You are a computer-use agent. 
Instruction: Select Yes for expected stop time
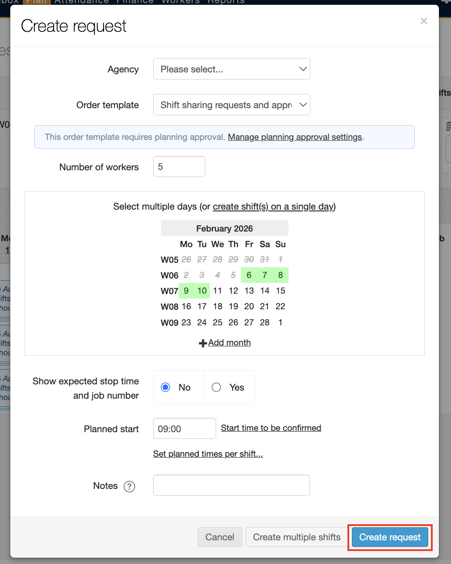click(x=216, y=387)
